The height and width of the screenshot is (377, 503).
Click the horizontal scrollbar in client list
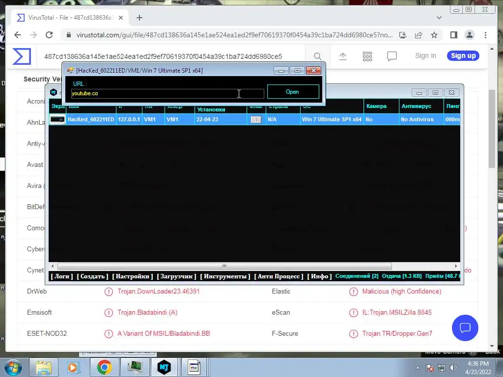point(224,266)
